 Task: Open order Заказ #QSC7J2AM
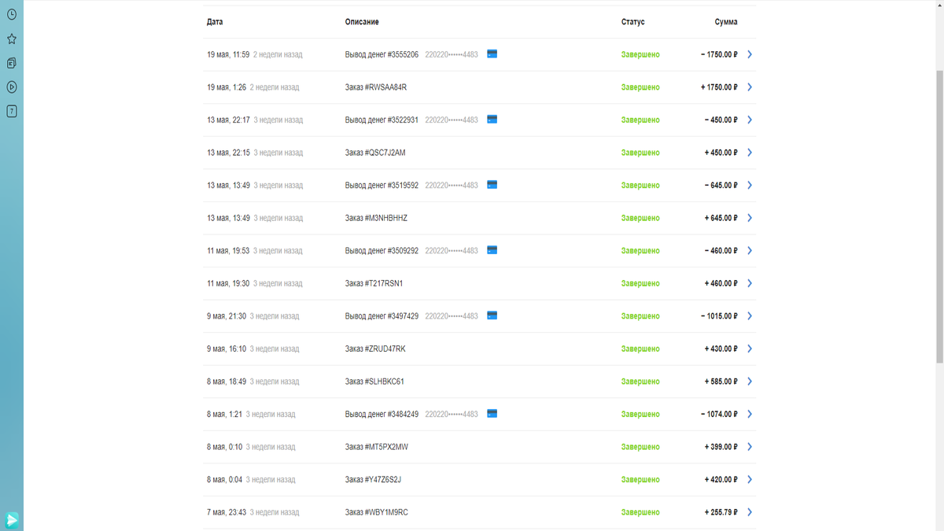point(375,153)
